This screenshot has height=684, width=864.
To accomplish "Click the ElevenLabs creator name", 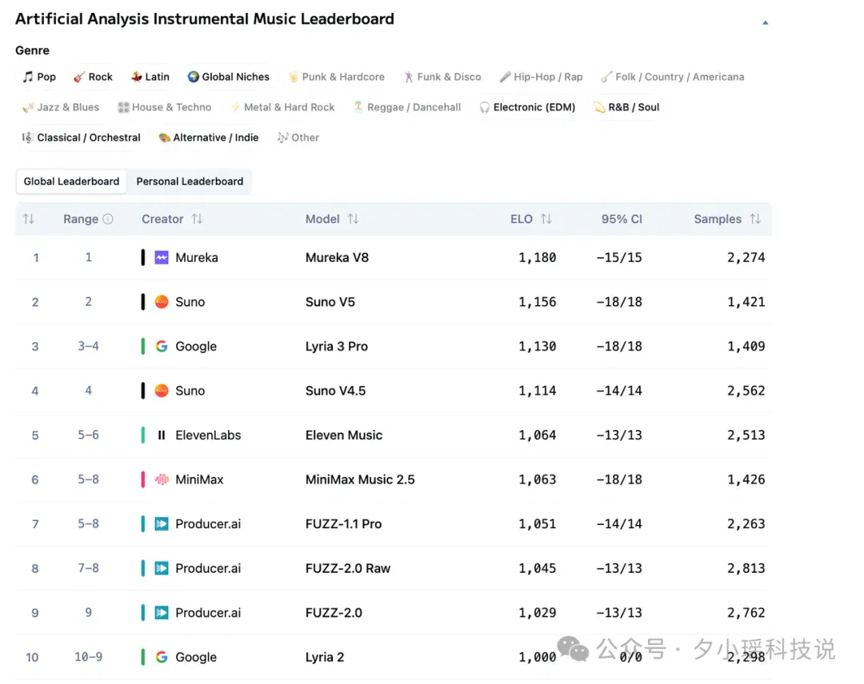I will (x=208, y=435).
